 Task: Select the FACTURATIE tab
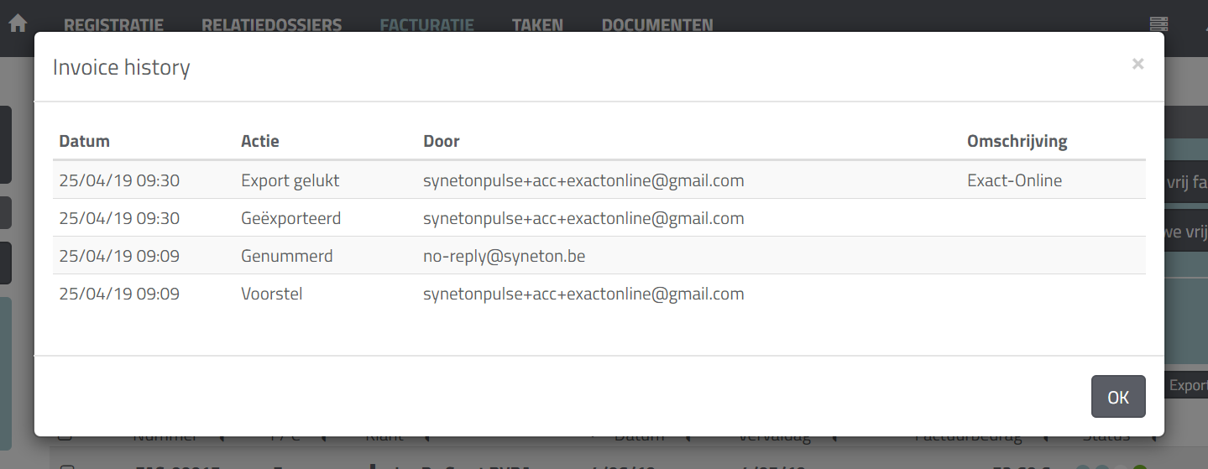coord(426,25)
